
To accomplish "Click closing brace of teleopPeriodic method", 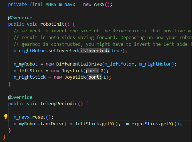I will tap(9, 130).
